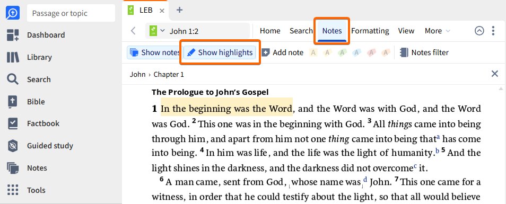Viewport: 506px width, 204px height.
Task: Click the scroll-up arrow of text pane
Action: click(501, 88)
